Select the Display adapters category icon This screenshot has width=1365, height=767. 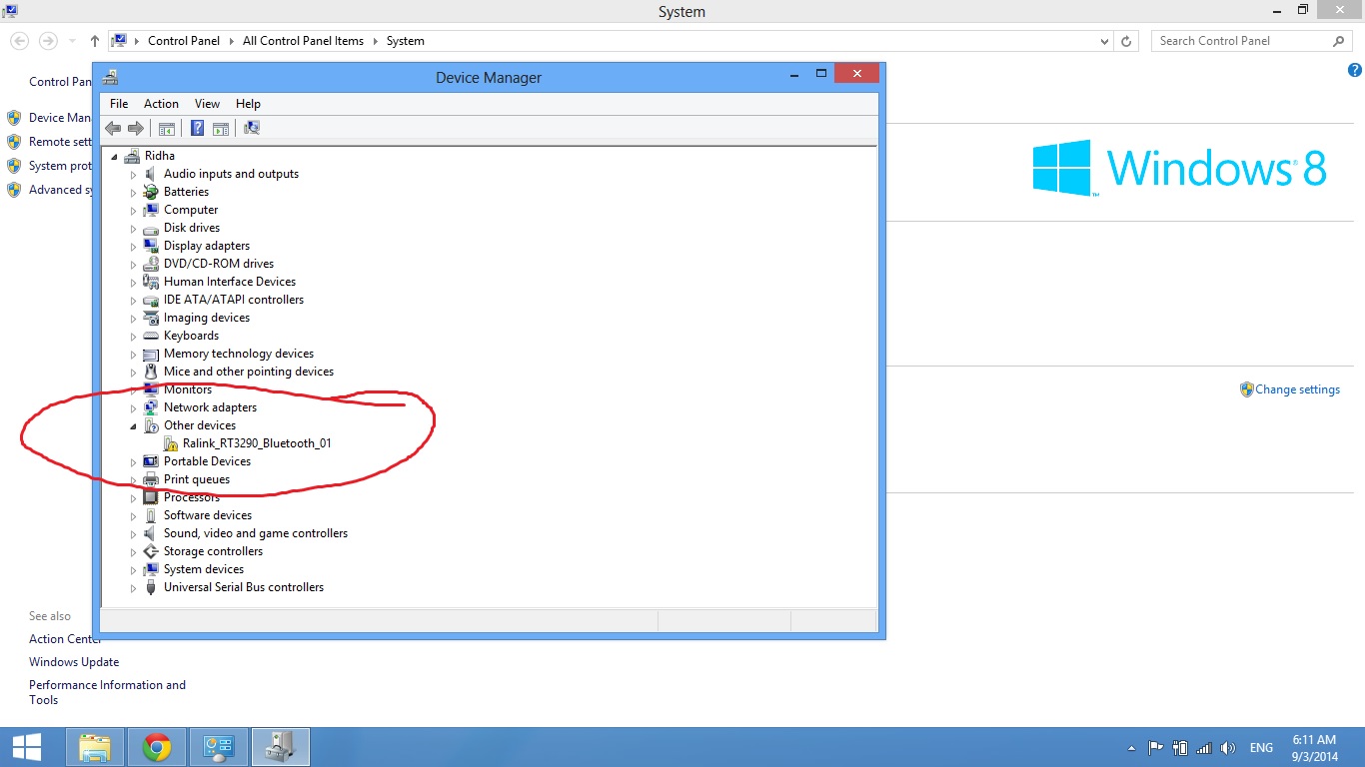coord(151,246)
